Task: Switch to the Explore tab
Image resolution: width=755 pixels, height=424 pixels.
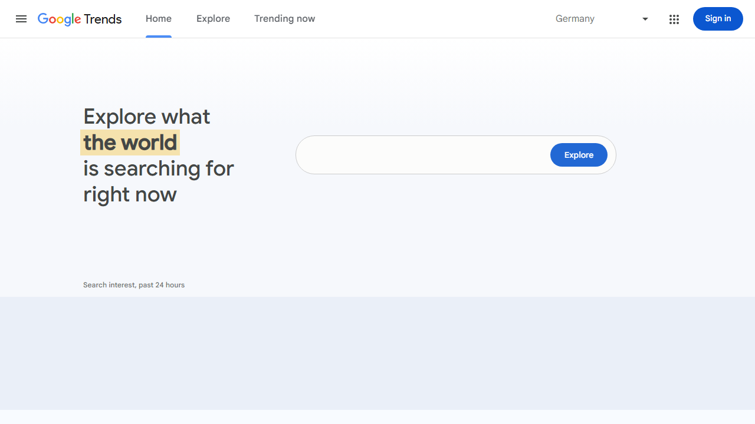Action: point(213,19)
